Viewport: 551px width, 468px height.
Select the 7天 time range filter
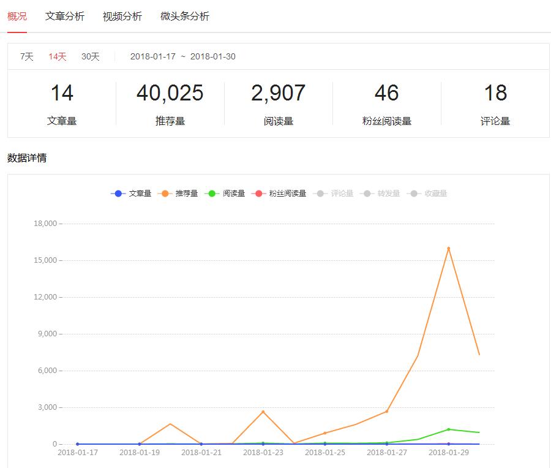pos(25,56)
